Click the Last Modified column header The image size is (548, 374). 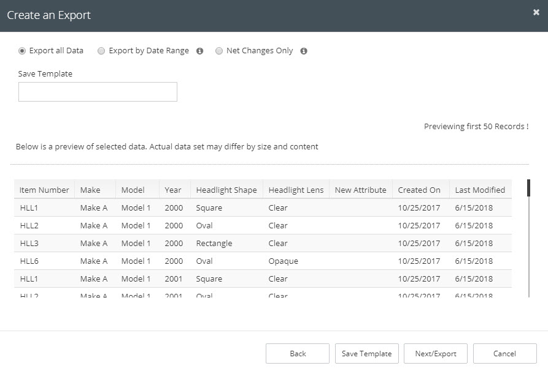pyautogui.click(x=480, y=190)
